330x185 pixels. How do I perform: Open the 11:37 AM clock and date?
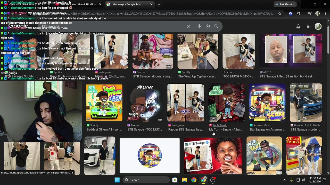click(x=315, y=180)
